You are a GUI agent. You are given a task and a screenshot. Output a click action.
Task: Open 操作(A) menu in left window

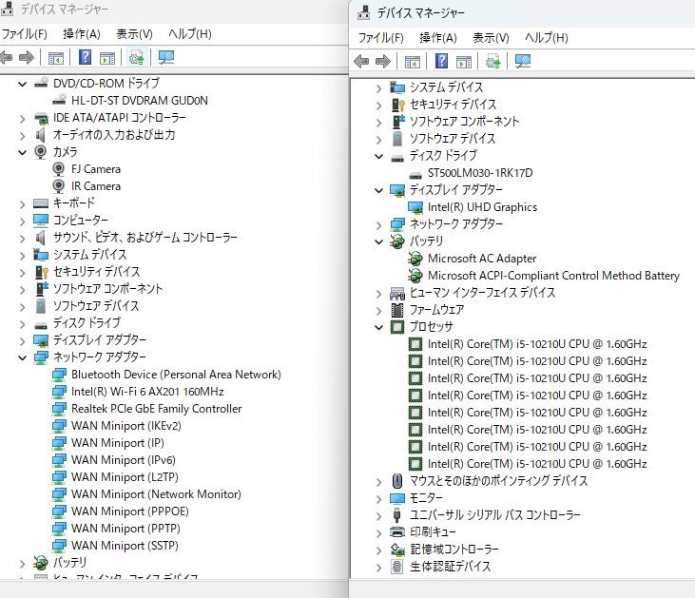[82, 33]
